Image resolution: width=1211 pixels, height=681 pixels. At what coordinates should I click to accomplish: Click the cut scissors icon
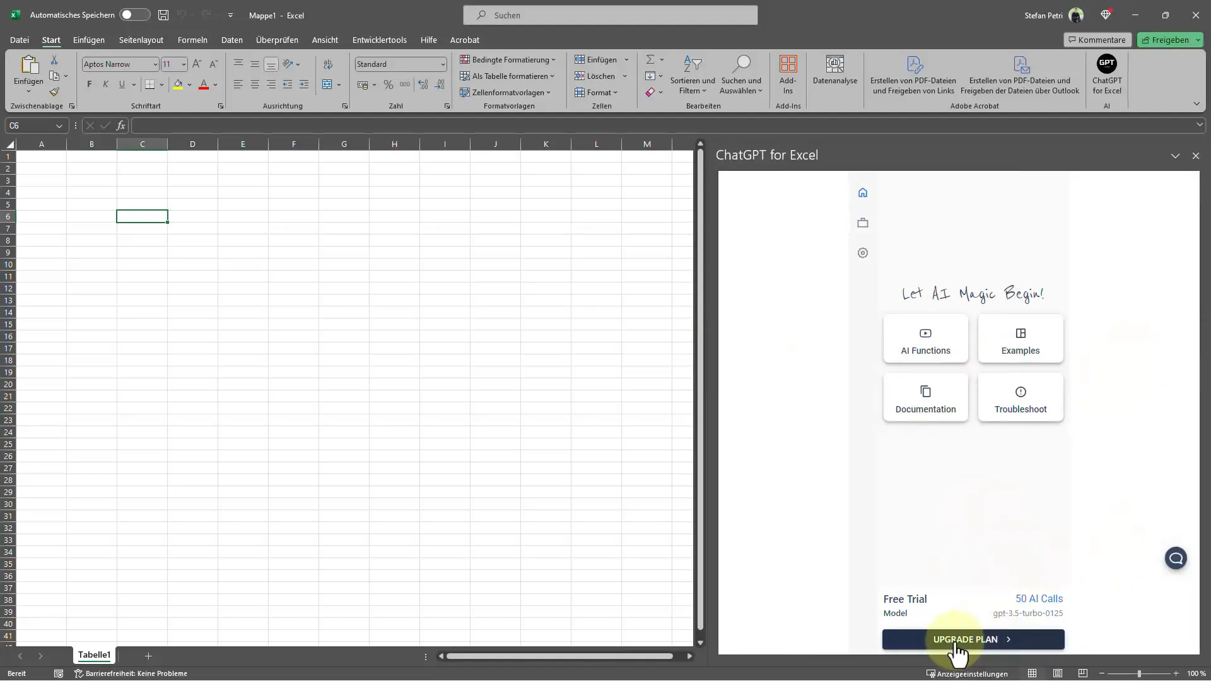pos(54,60)
